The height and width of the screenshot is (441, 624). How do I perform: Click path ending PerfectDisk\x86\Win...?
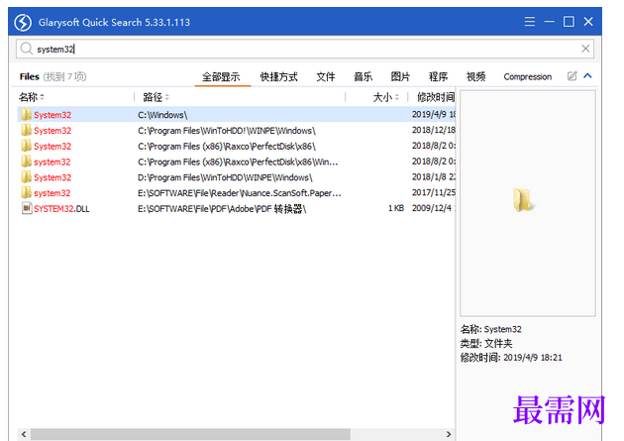tap(238, 162)
